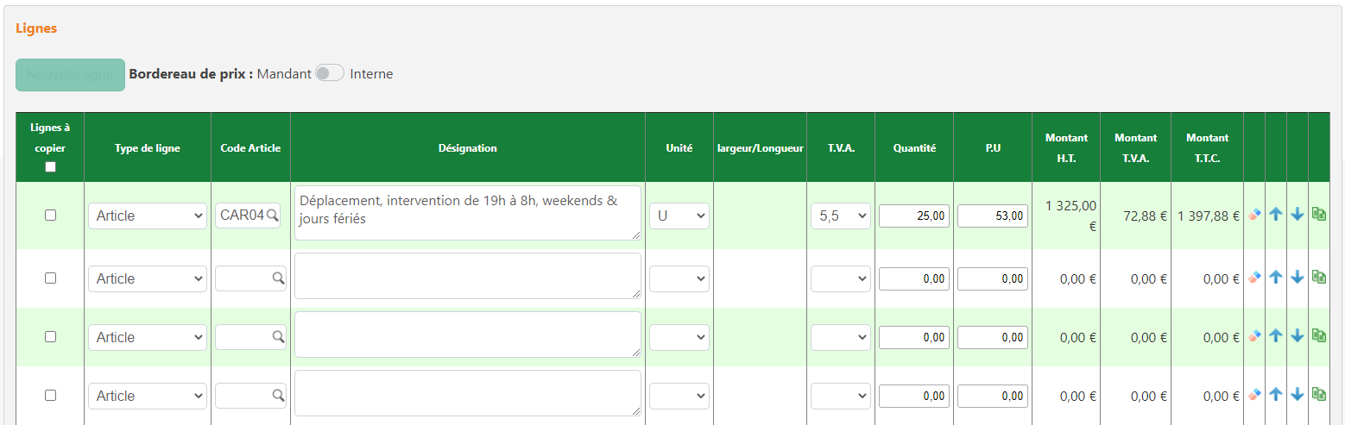Expand the T.V.A. dropdown showing 5,5
This screenshot has width=1345, height=425.
[840, 216]
